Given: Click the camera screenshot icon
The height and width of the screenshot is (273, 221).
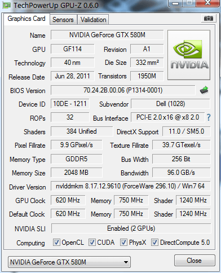Looking at the screenshot, I should coord(209,19).
